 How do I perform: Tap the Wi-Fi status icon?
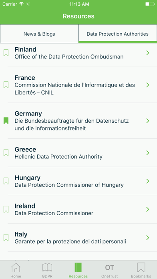point(22,4)
